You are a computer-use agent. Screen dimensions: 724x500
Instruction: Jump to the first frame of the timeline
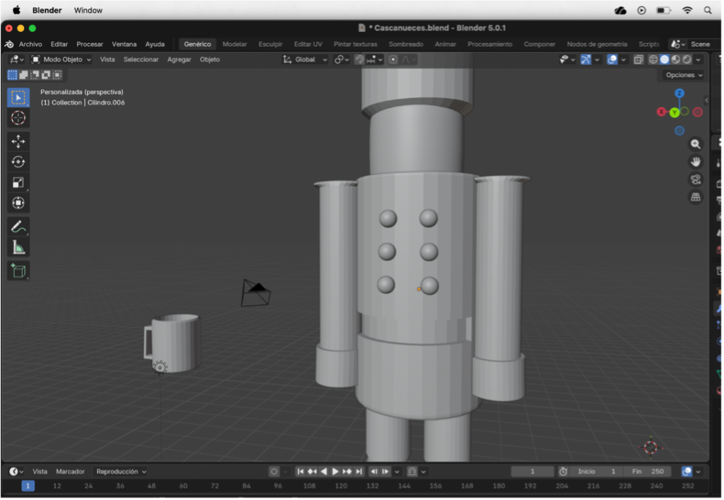[x=300, y=471]
